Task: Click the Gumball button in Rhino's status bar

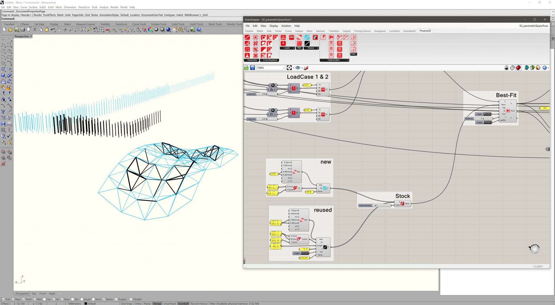Action: (183, 303)
